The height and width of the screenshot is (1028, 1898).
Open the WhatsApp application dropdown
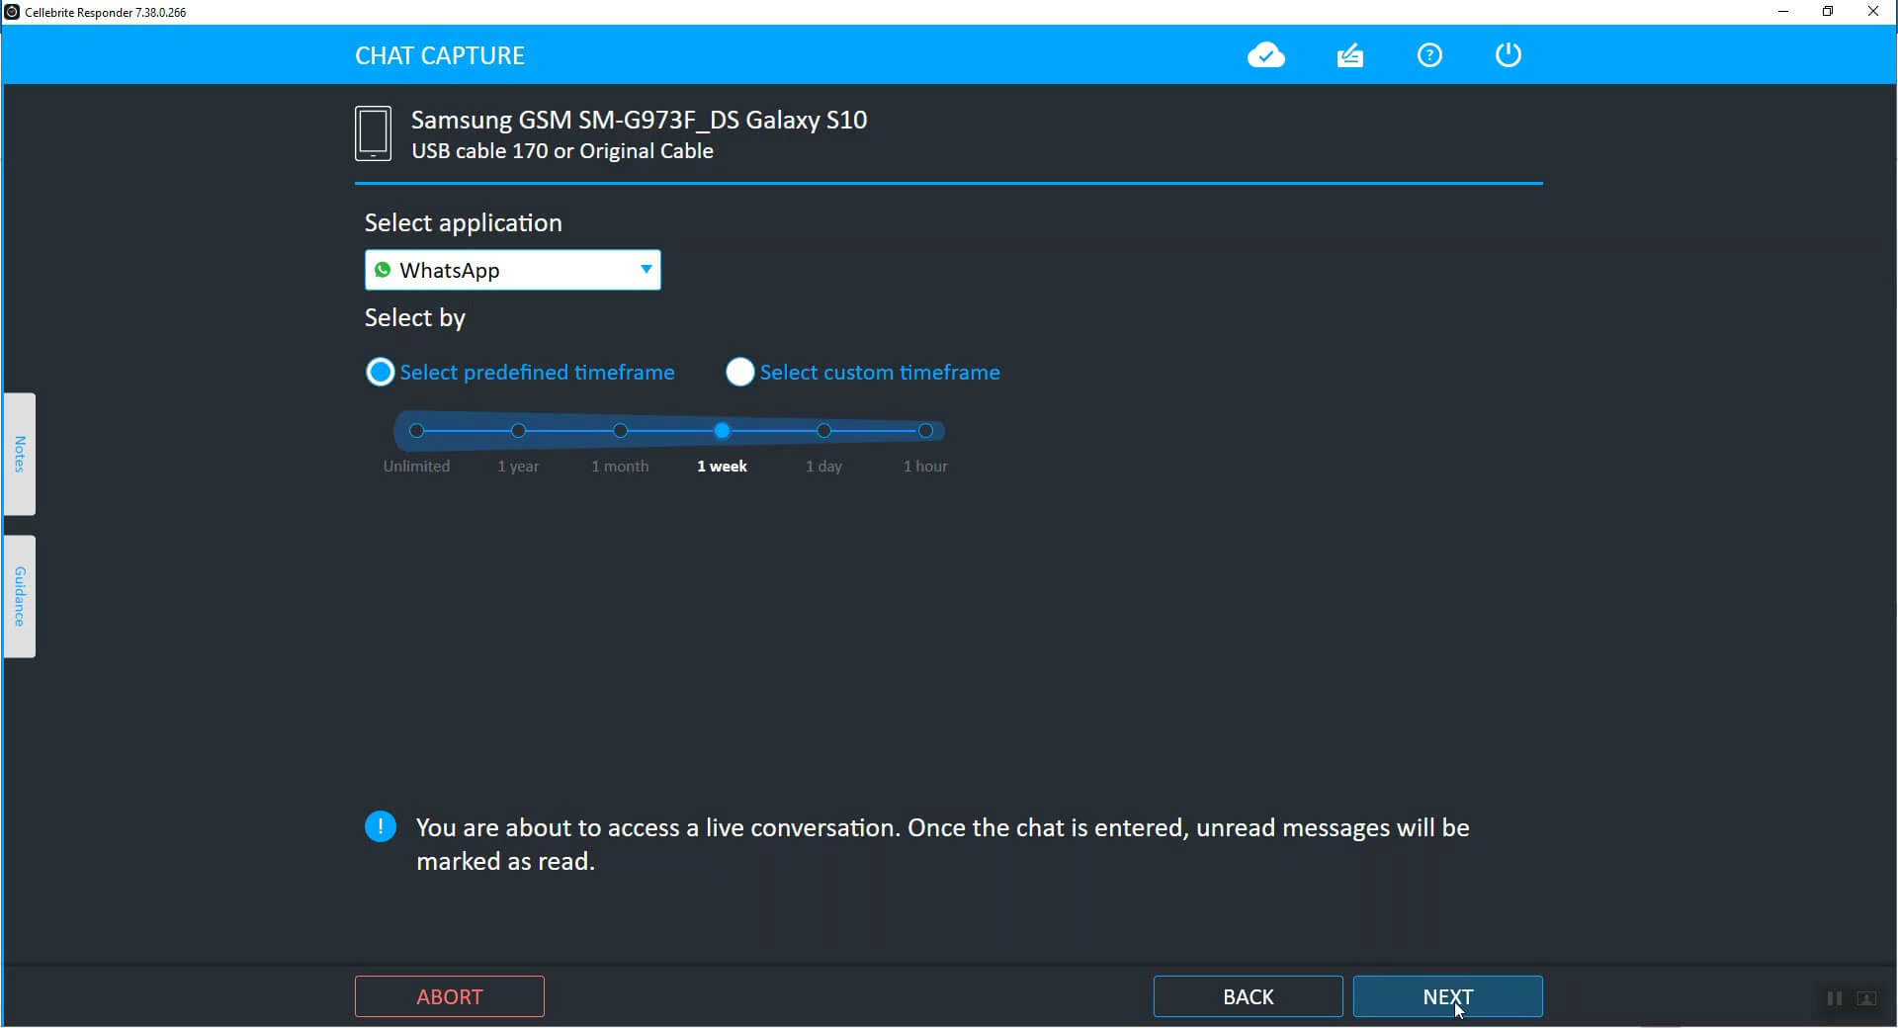point(513,270)
